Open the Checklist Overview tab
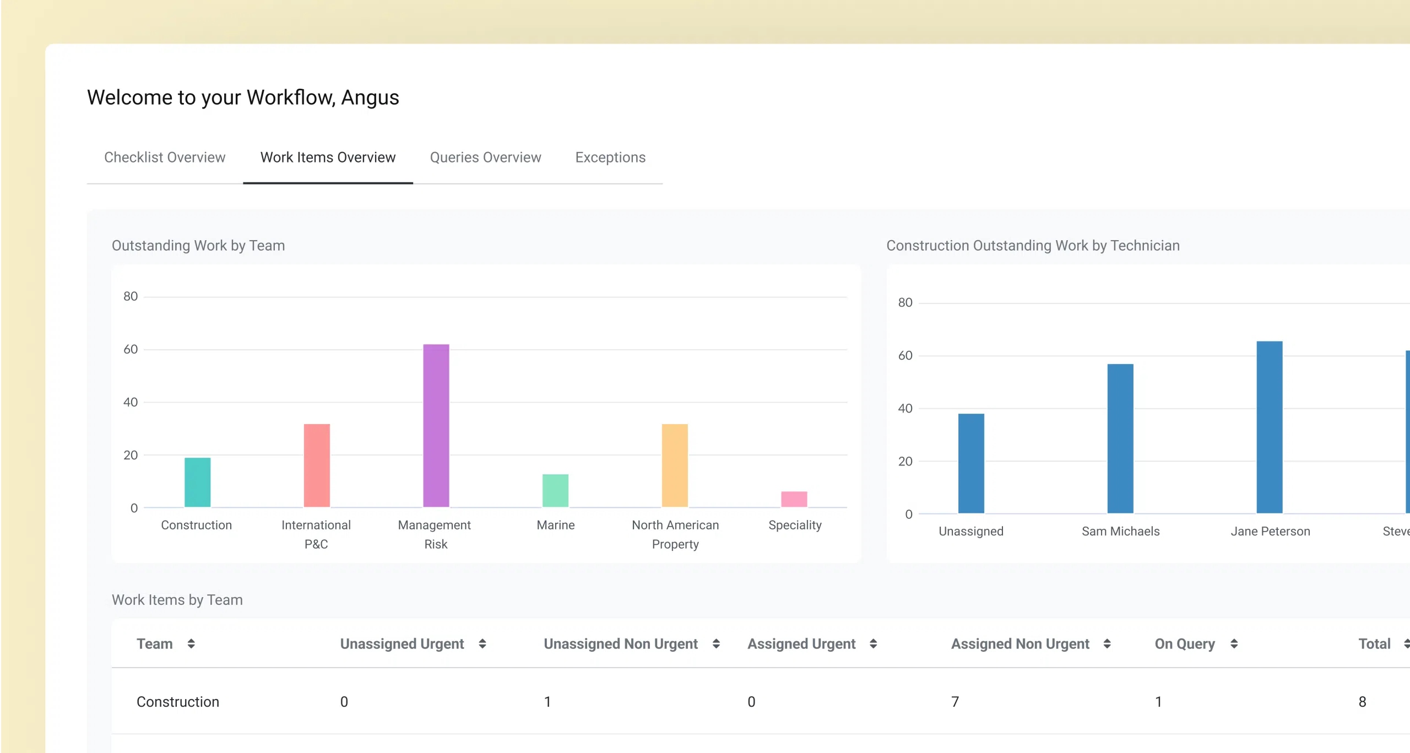This screenshot has height=753, width=1410. [x=165, y=158]
